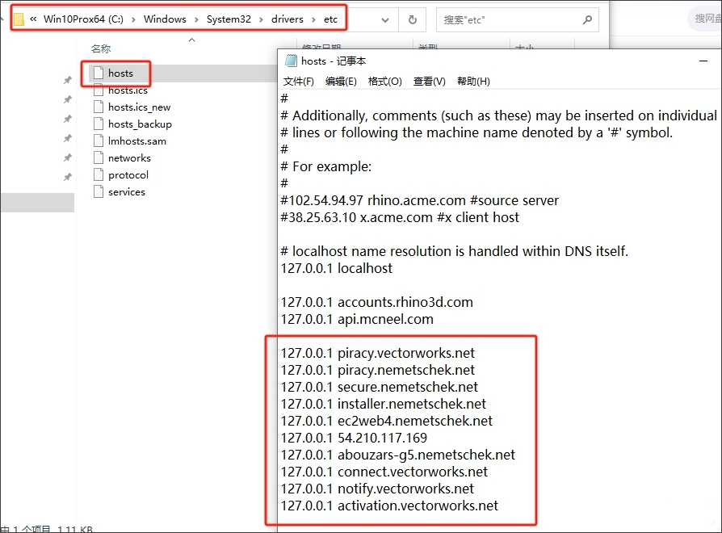The width and height of the screenshot is (722, 533).
Task: Click the third pin icon in the quick access pane
Action: 68,119
